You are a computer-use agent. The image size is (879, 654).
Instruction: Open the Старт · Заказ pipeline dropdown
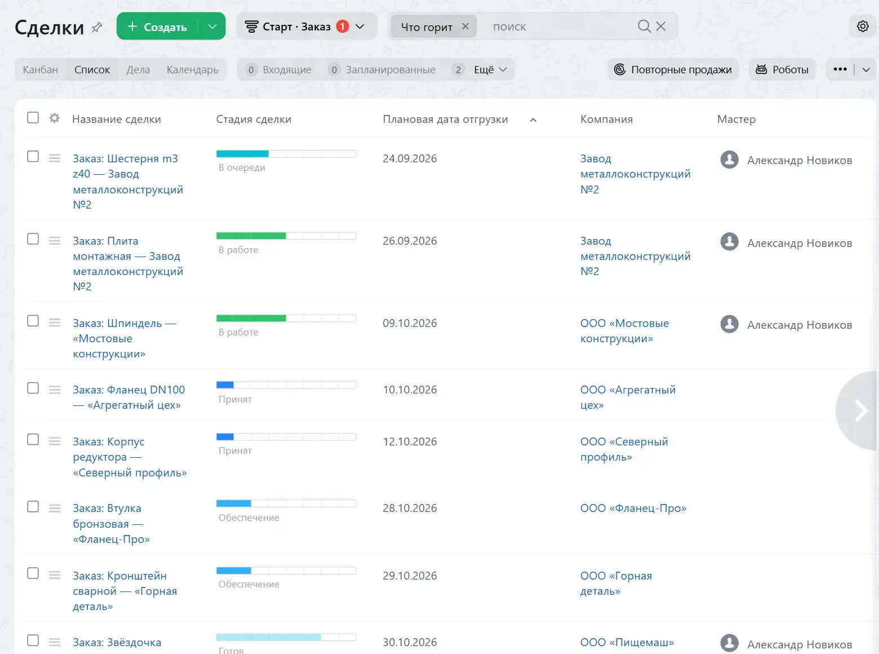tap(306, 26)
